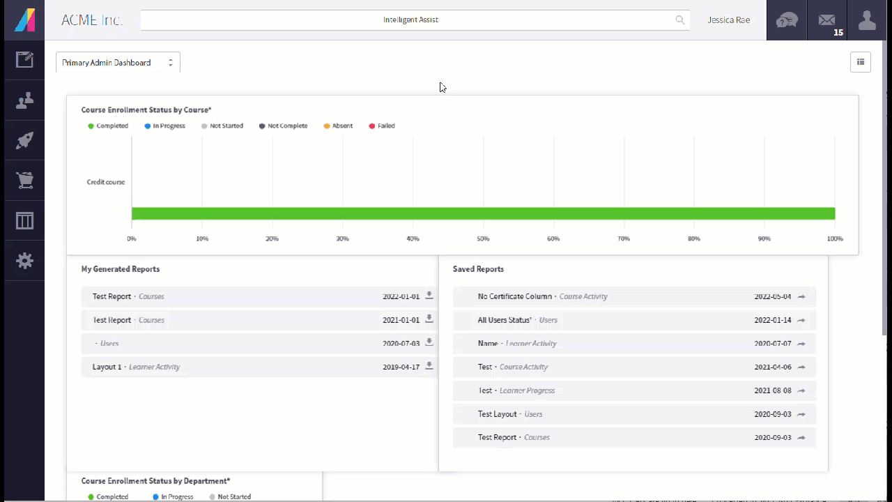The height and width of the screenshot is (502, 892).
Task: Open Layout 1 generated report
Action: click(x=259, y=367)
